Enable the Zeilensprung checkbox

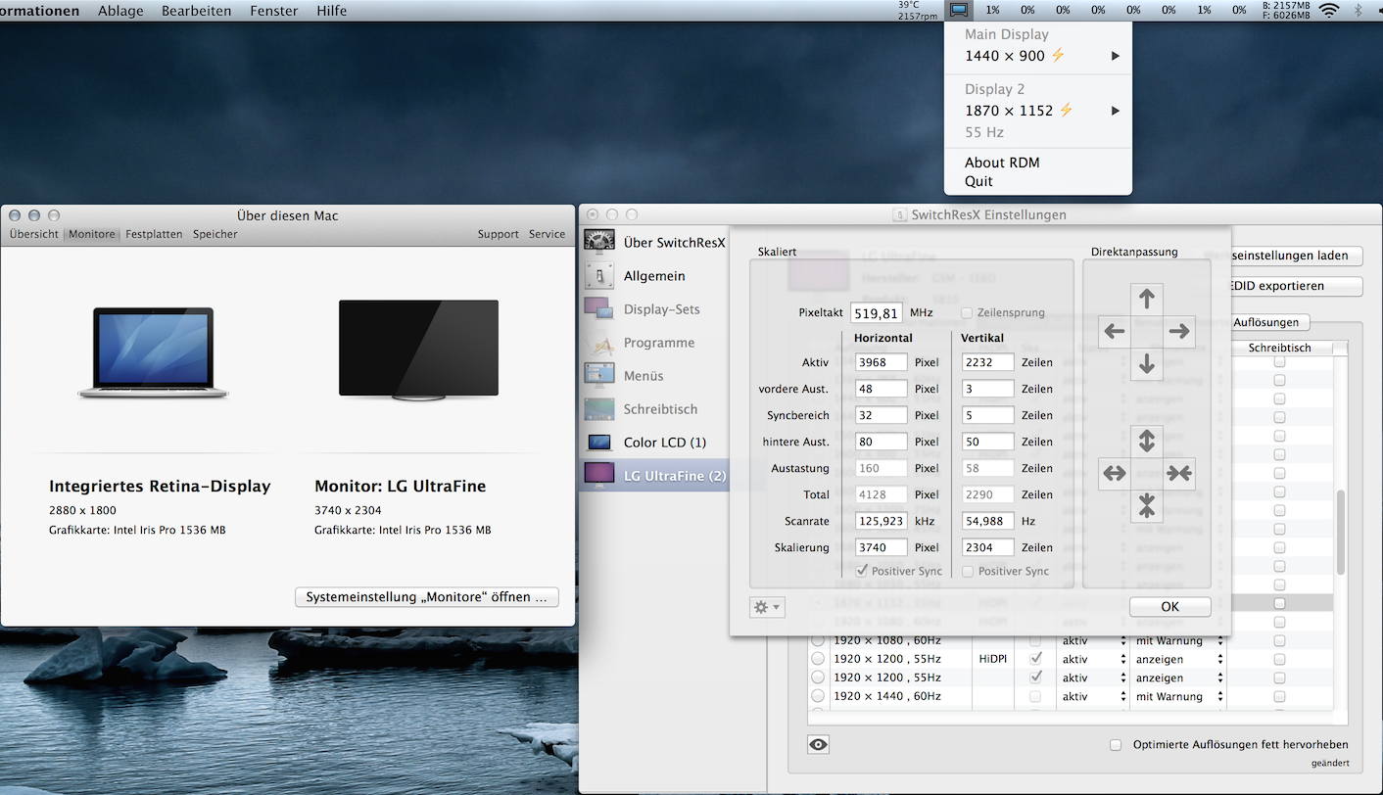[968, 312]
